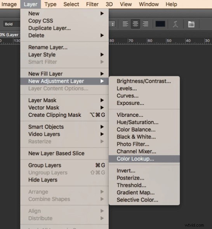212x229 pixels.
Task: Open the Bold font style dropdown
Action: pos(12,24)
